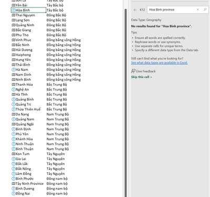Clear the search box with the X icon
The height and width of the screenshot is (197, 210).
click(x=198, y=9)
